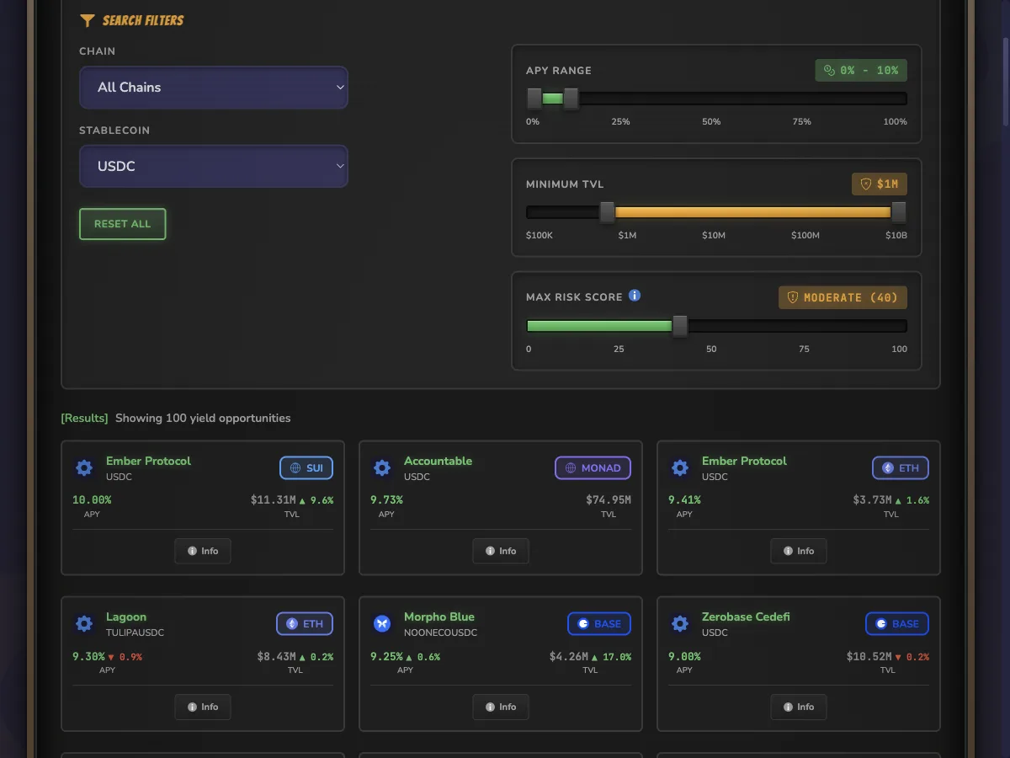Image resolution: width=1010 pixels, height=758 pixels.
Task: Click globe icon in SUI badge
Action: point(295,468)
